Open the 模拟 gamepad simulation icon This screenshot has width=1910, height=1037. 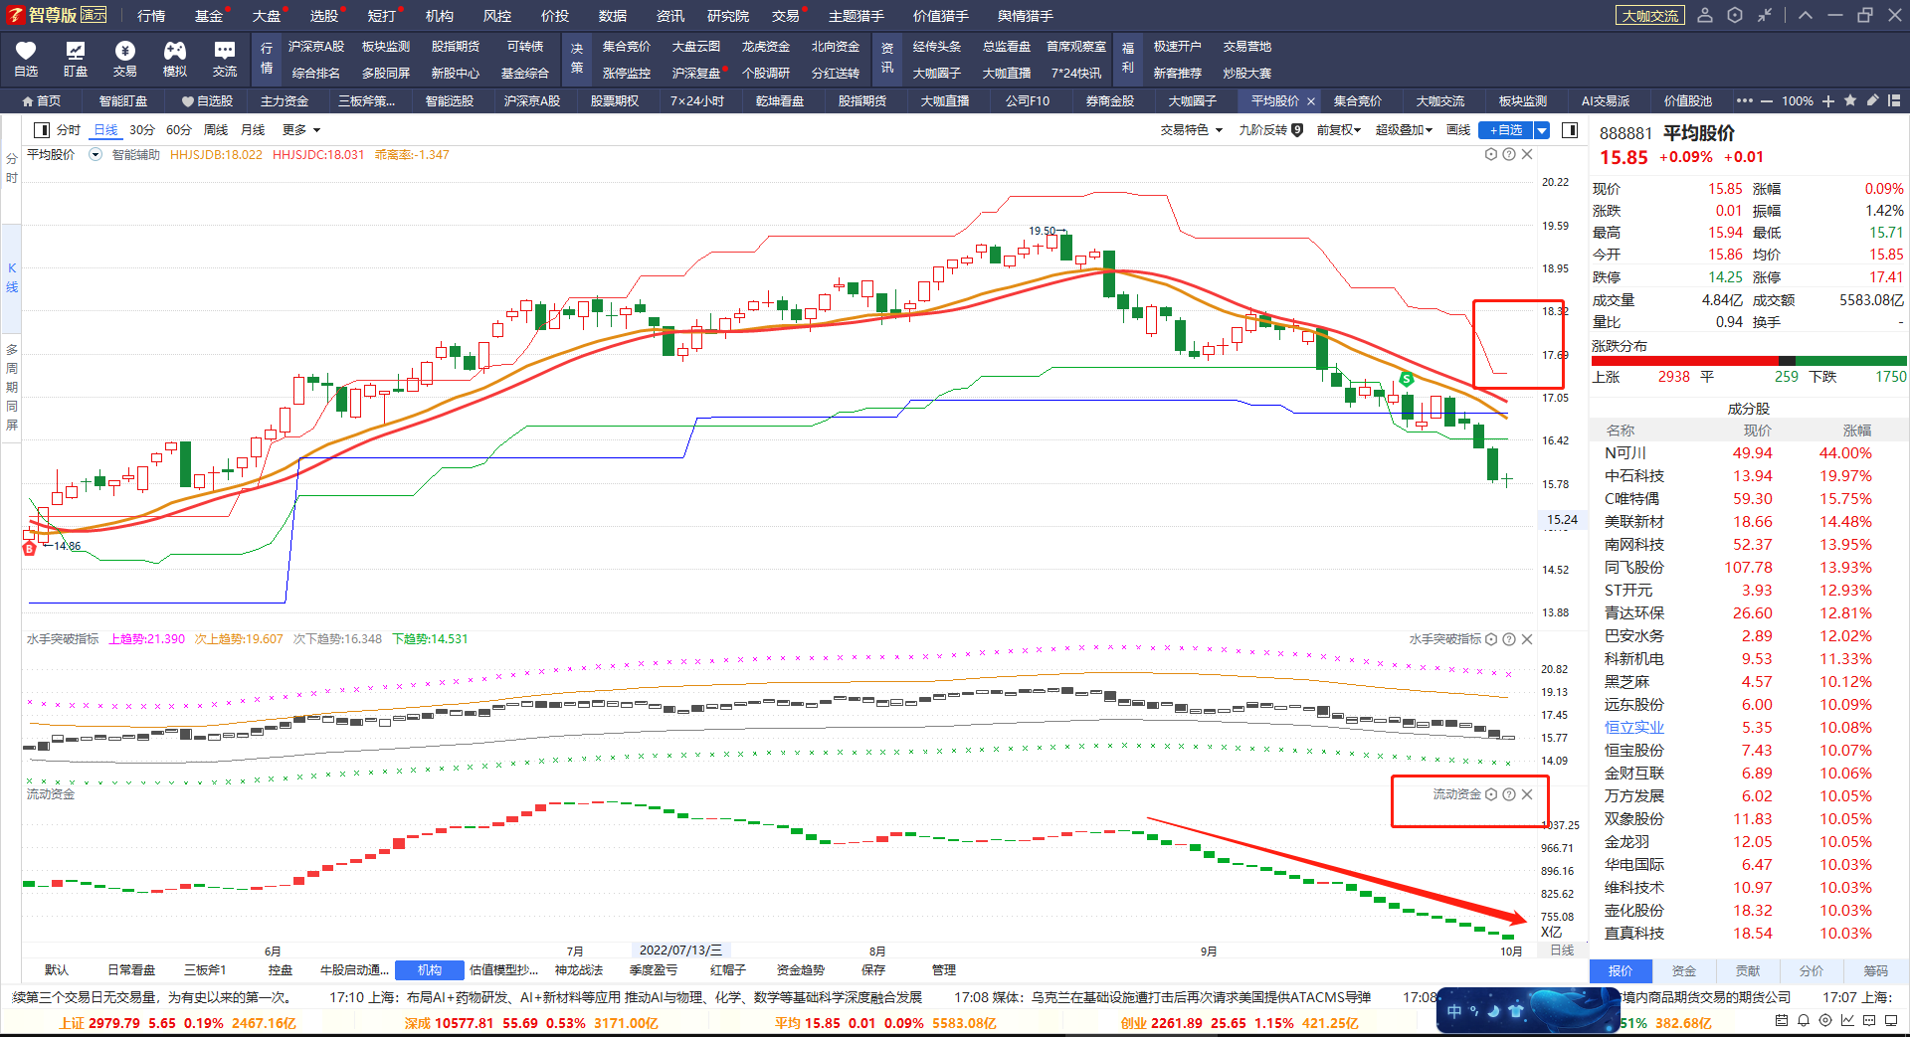click(x=175, y=59)
